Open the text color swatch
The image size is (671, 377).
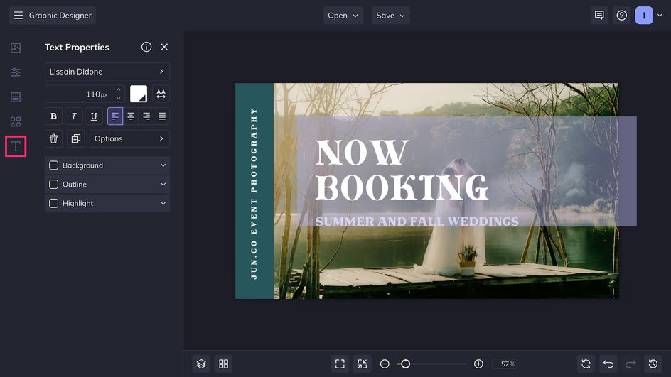pos(138,94)
